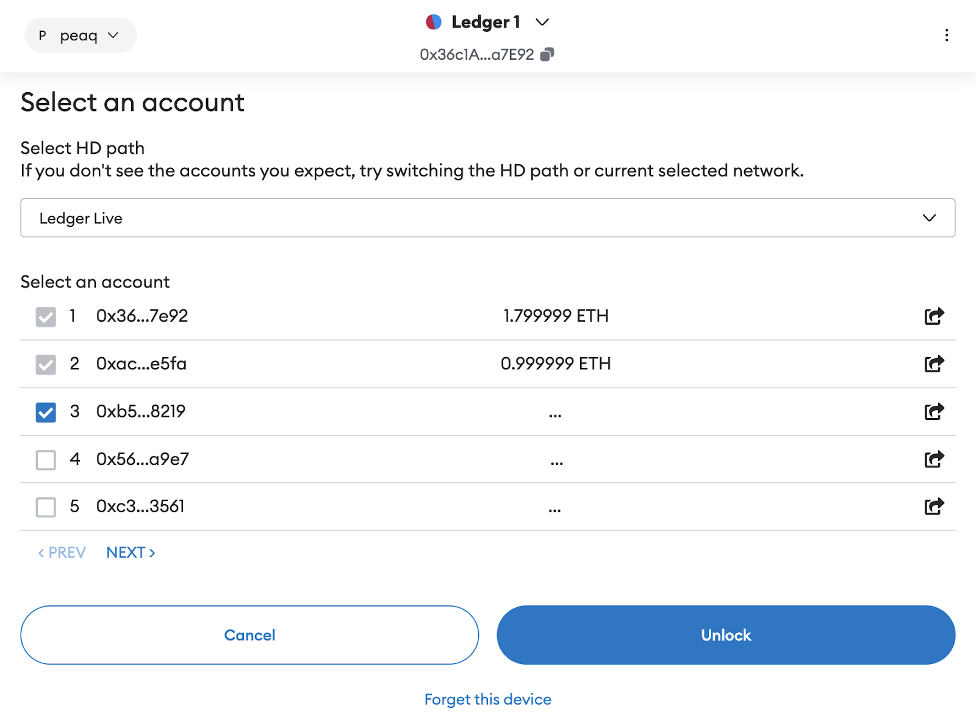Click the Ledger 1 account avatar icon
The height and width of the screenshot is (714, 976).
[434, 21]
